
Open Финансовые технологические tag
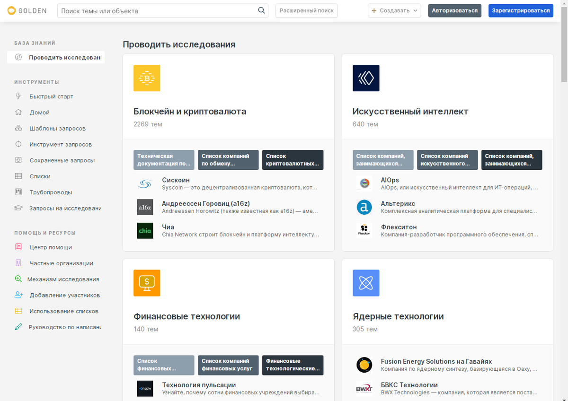pos(293,365)
